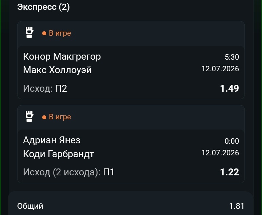This screenshot has height=215, width=262.
Task: Select fighter Конор Макгрегор
Action: tap(62, 56)
